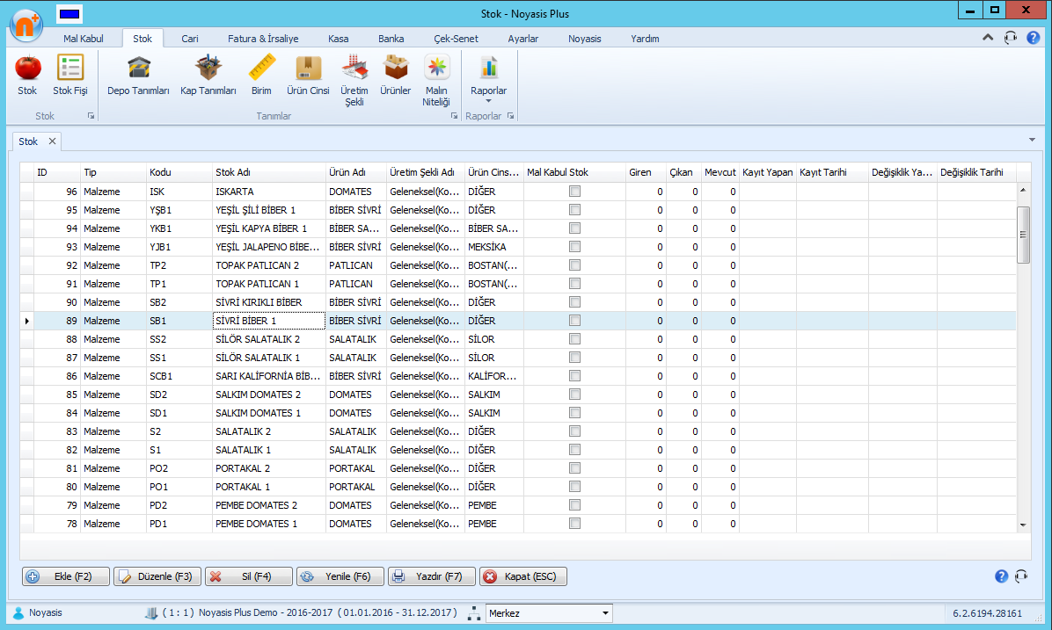Open Tanımlar group dialog launcher

tap(454, 116)
